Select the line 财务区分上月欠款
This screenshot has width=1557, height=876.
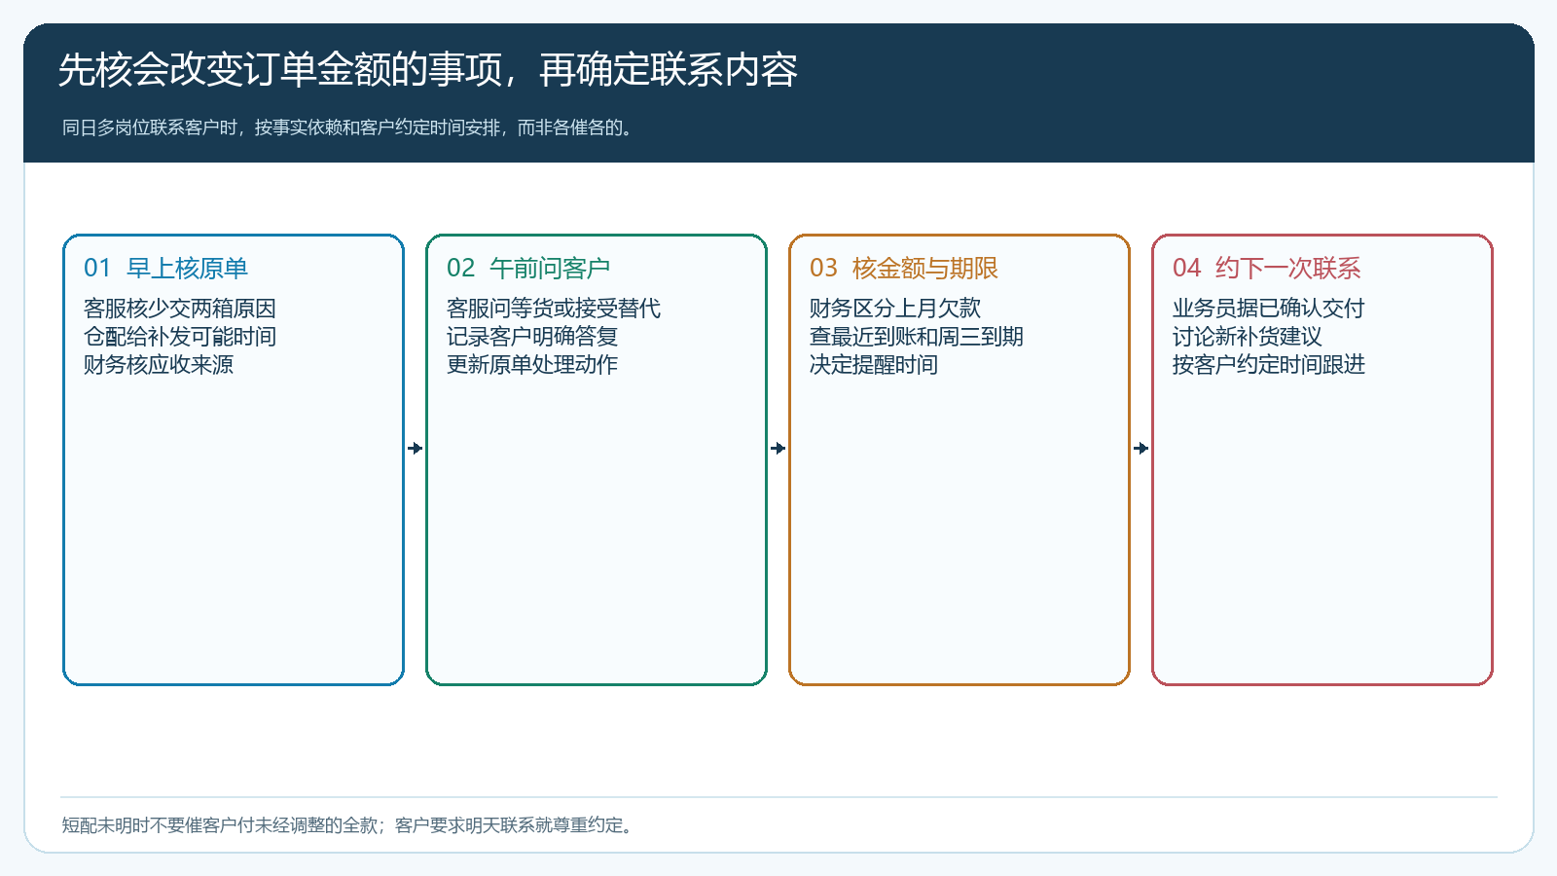895,309
